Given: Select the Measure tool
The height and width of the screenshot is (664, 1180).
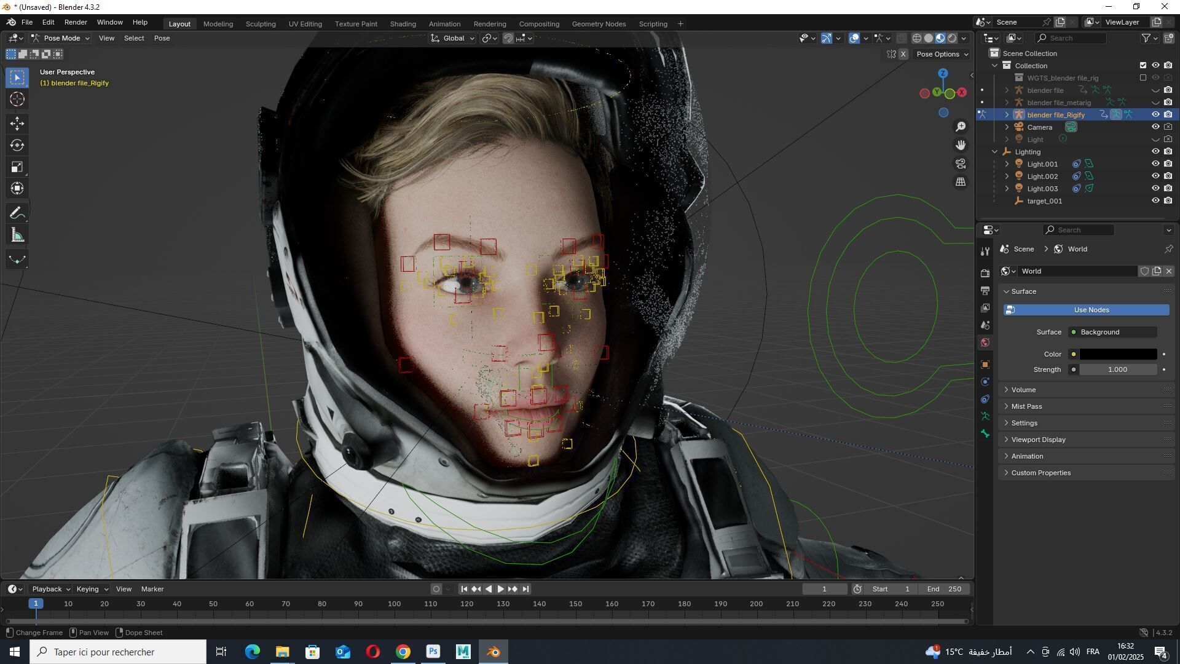Looking at the screenshot, I should tap(17, 235).
